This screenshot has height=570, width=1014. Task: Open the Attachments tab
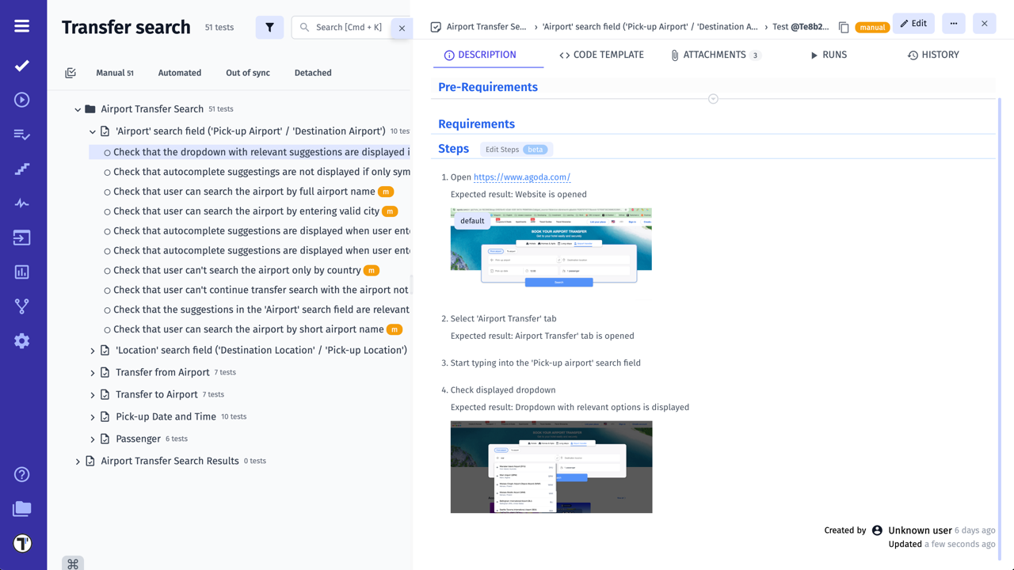(x=715, y=55)
